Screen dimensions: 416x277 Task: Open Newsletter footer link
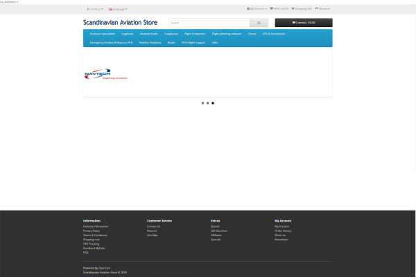point(281,240)
